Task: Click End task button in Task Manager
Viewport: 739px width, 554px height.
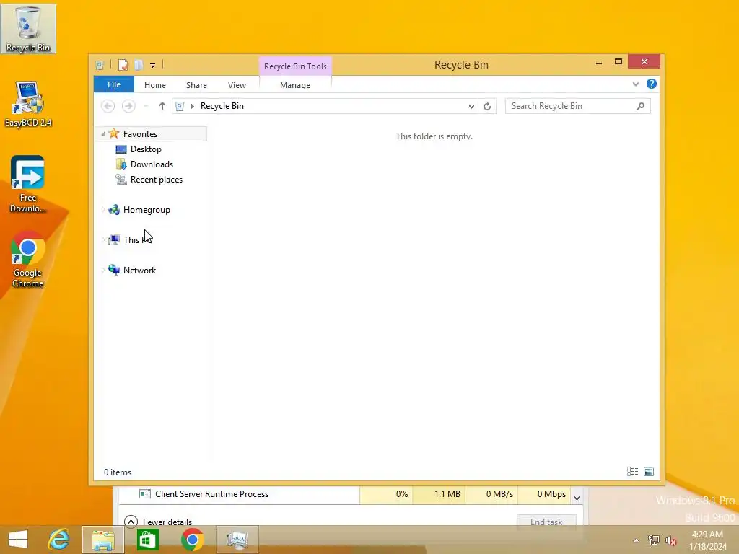Action: [x=546, y=522]
